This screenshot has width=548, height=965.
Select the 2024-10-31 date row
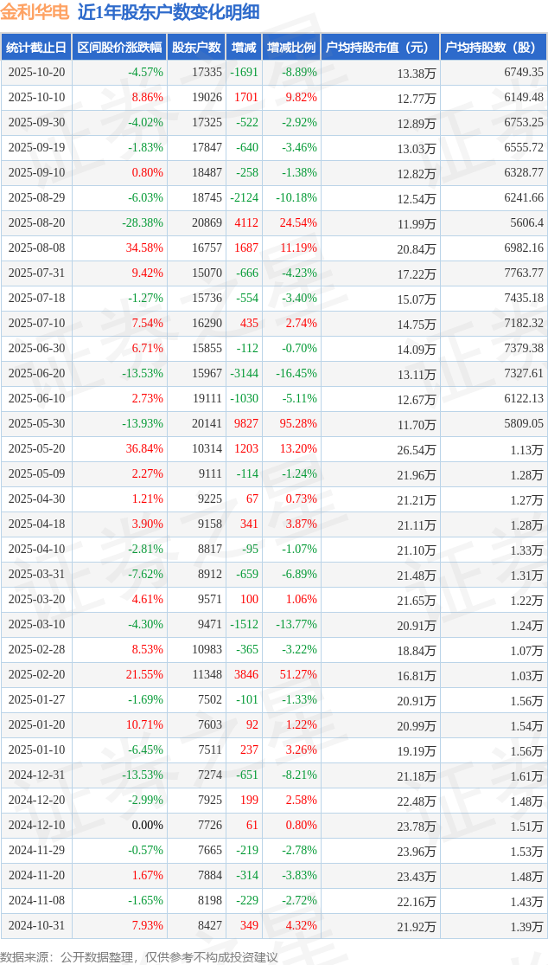tap(36, 926)
